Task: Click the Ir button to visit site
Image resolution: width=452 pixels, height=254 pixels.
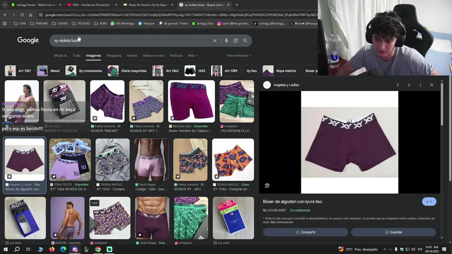Action: (x=429, y=201)
